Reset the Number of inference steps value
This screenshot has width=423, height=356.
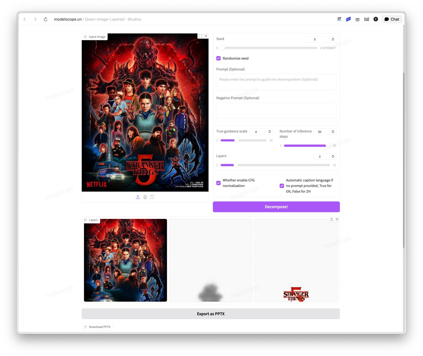click(333, 131)
